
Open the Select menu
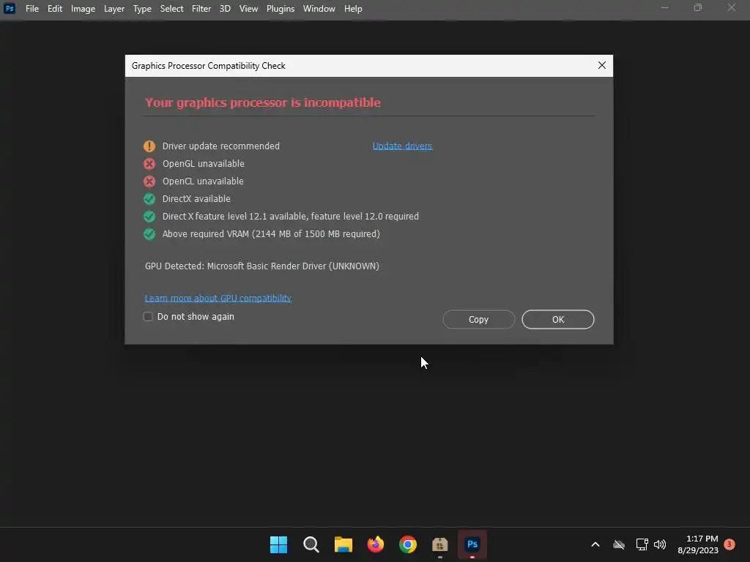pos(171,9)
